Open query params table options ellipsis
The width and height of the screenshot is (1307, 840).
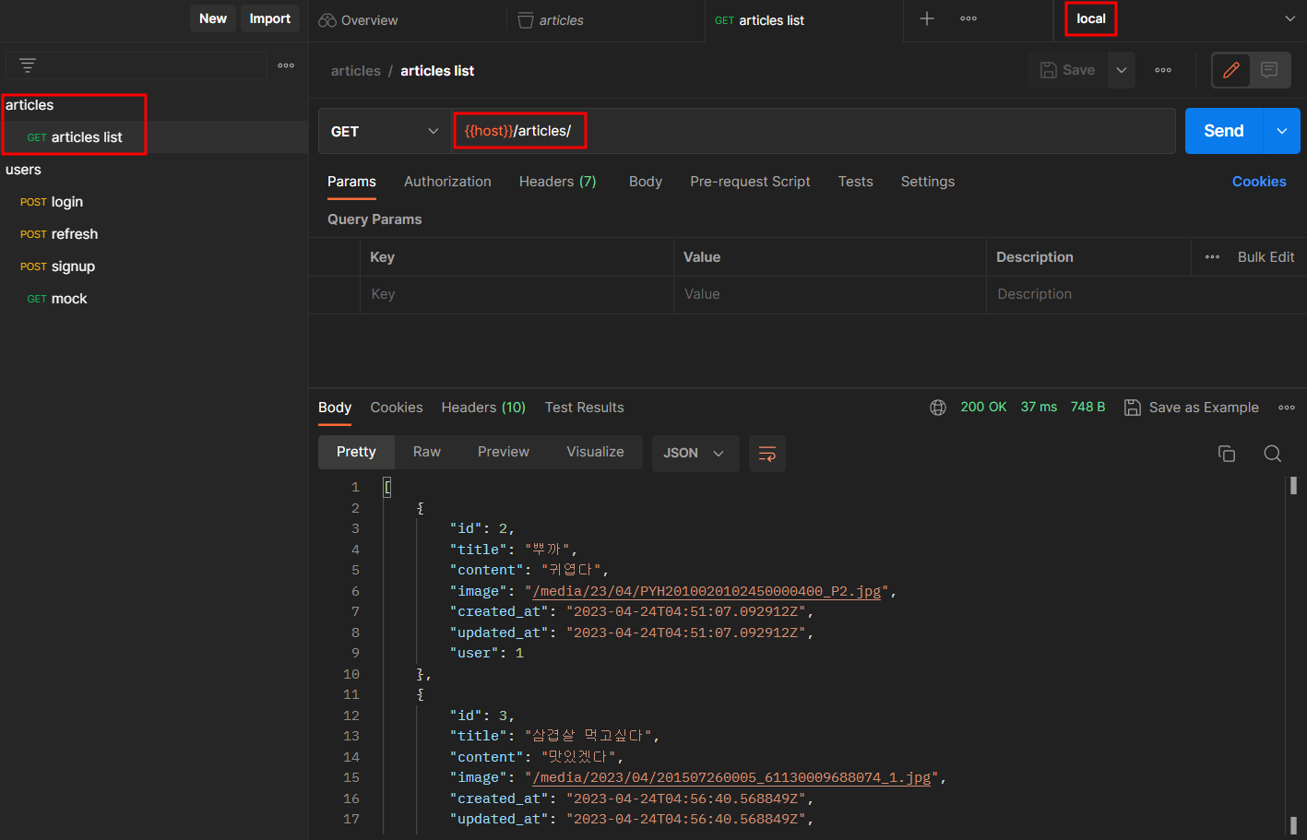[1212, 257]
